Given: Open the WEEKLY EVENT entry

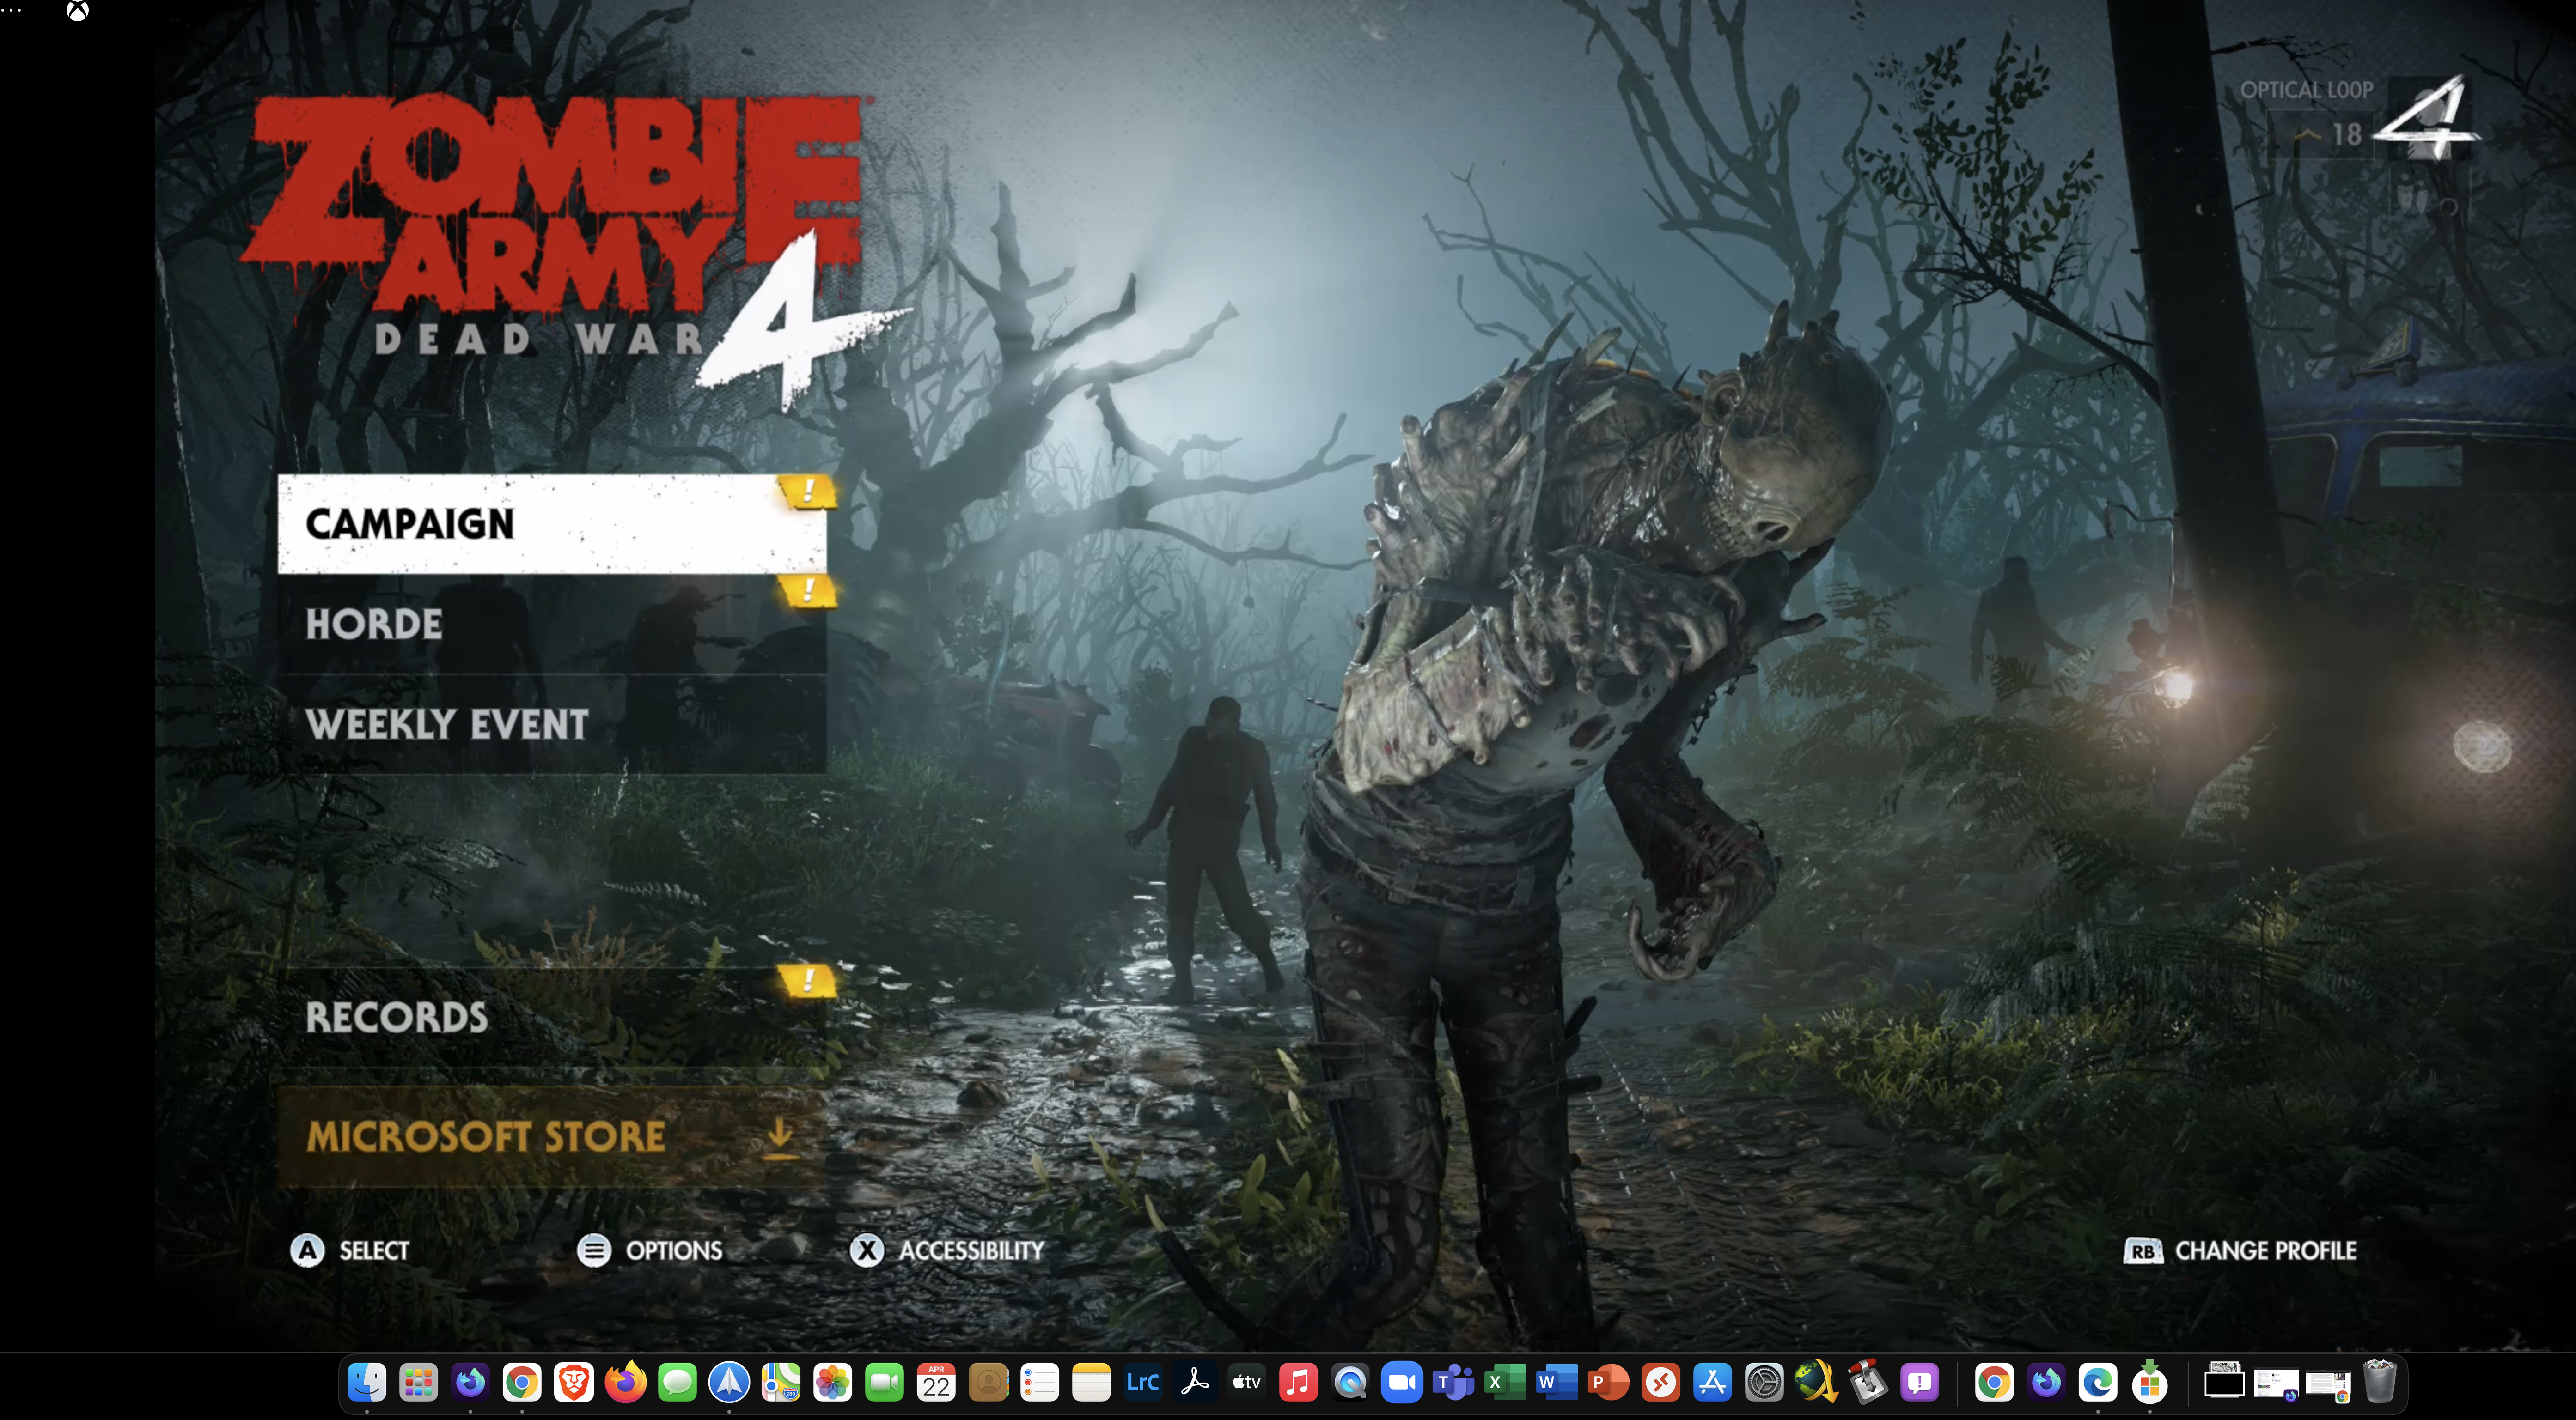Looking at the screenshot, I should pos(552,724).
